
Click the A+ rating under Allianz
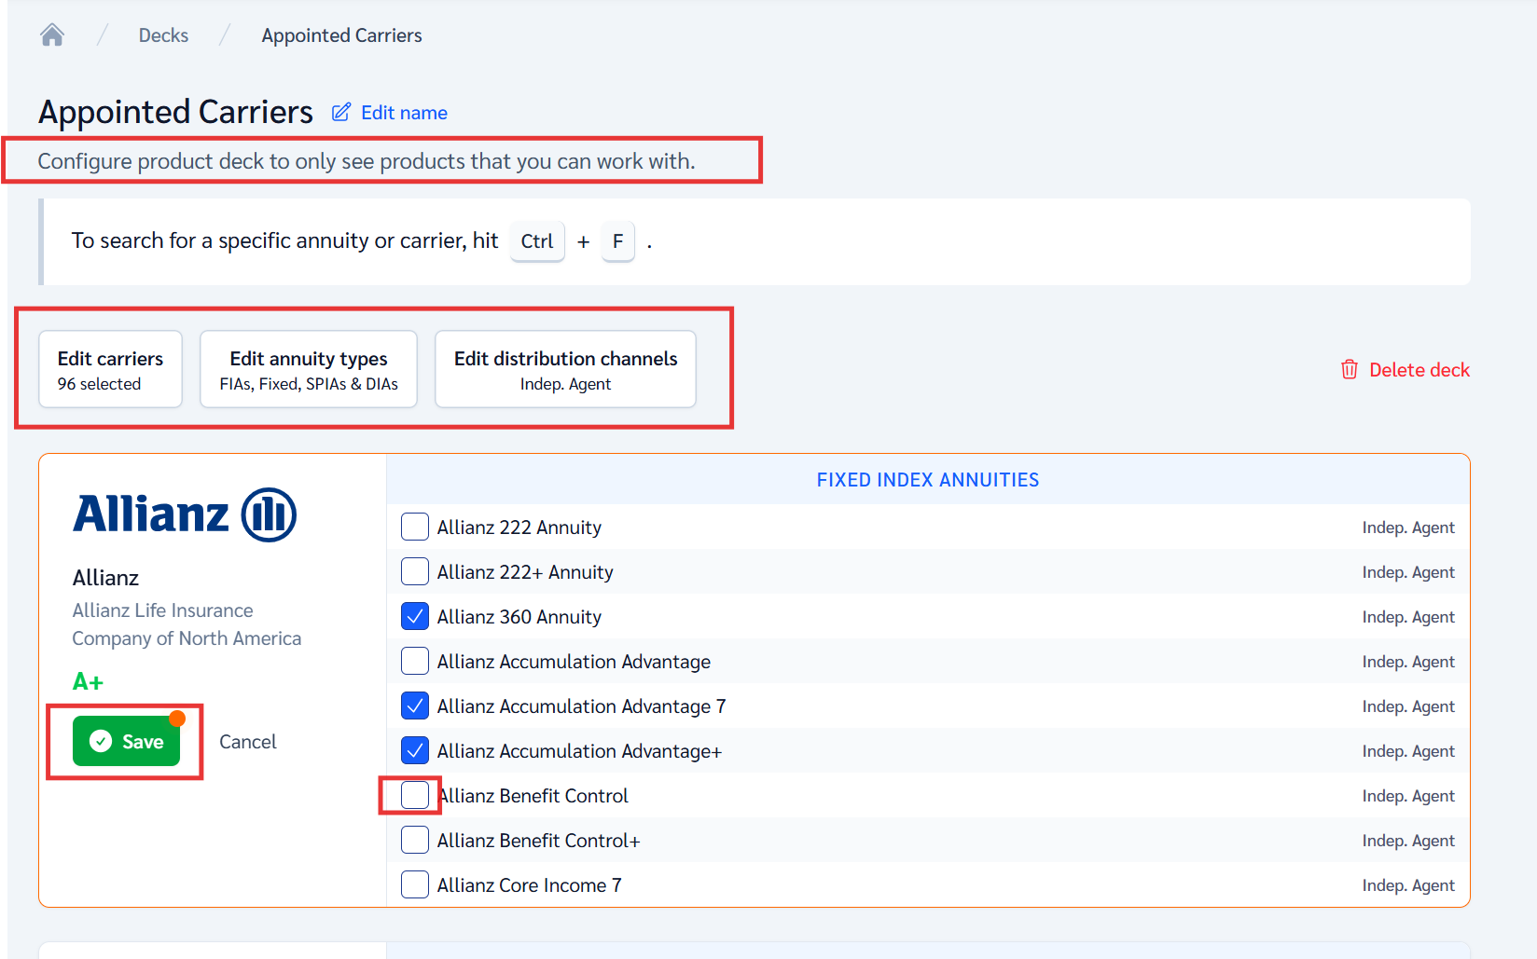point(88,682)
